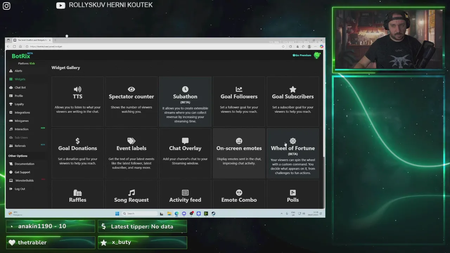Click the Goal Subscribers star icon
Screen dimensions: 450x253
pyautogui.click(x=292, y=89)
